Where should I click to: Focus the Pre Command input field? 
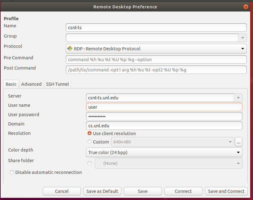[x=156, y=59]
